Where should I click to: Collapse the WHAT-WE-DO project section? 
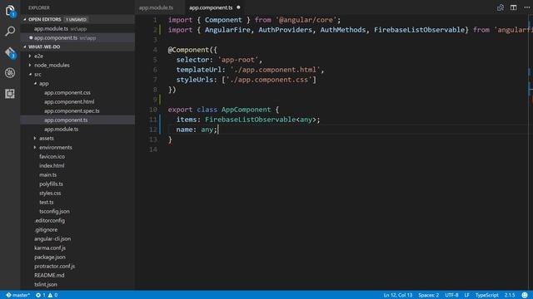pos(44,47)
